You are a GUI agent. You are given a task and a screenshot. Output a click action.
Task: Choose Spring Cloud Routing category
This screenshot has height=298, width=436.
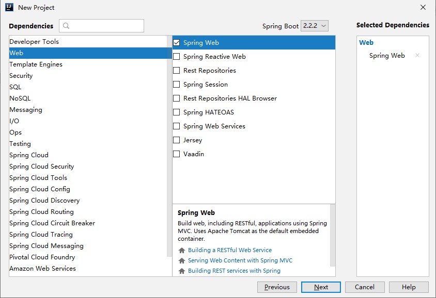(88, 212)
